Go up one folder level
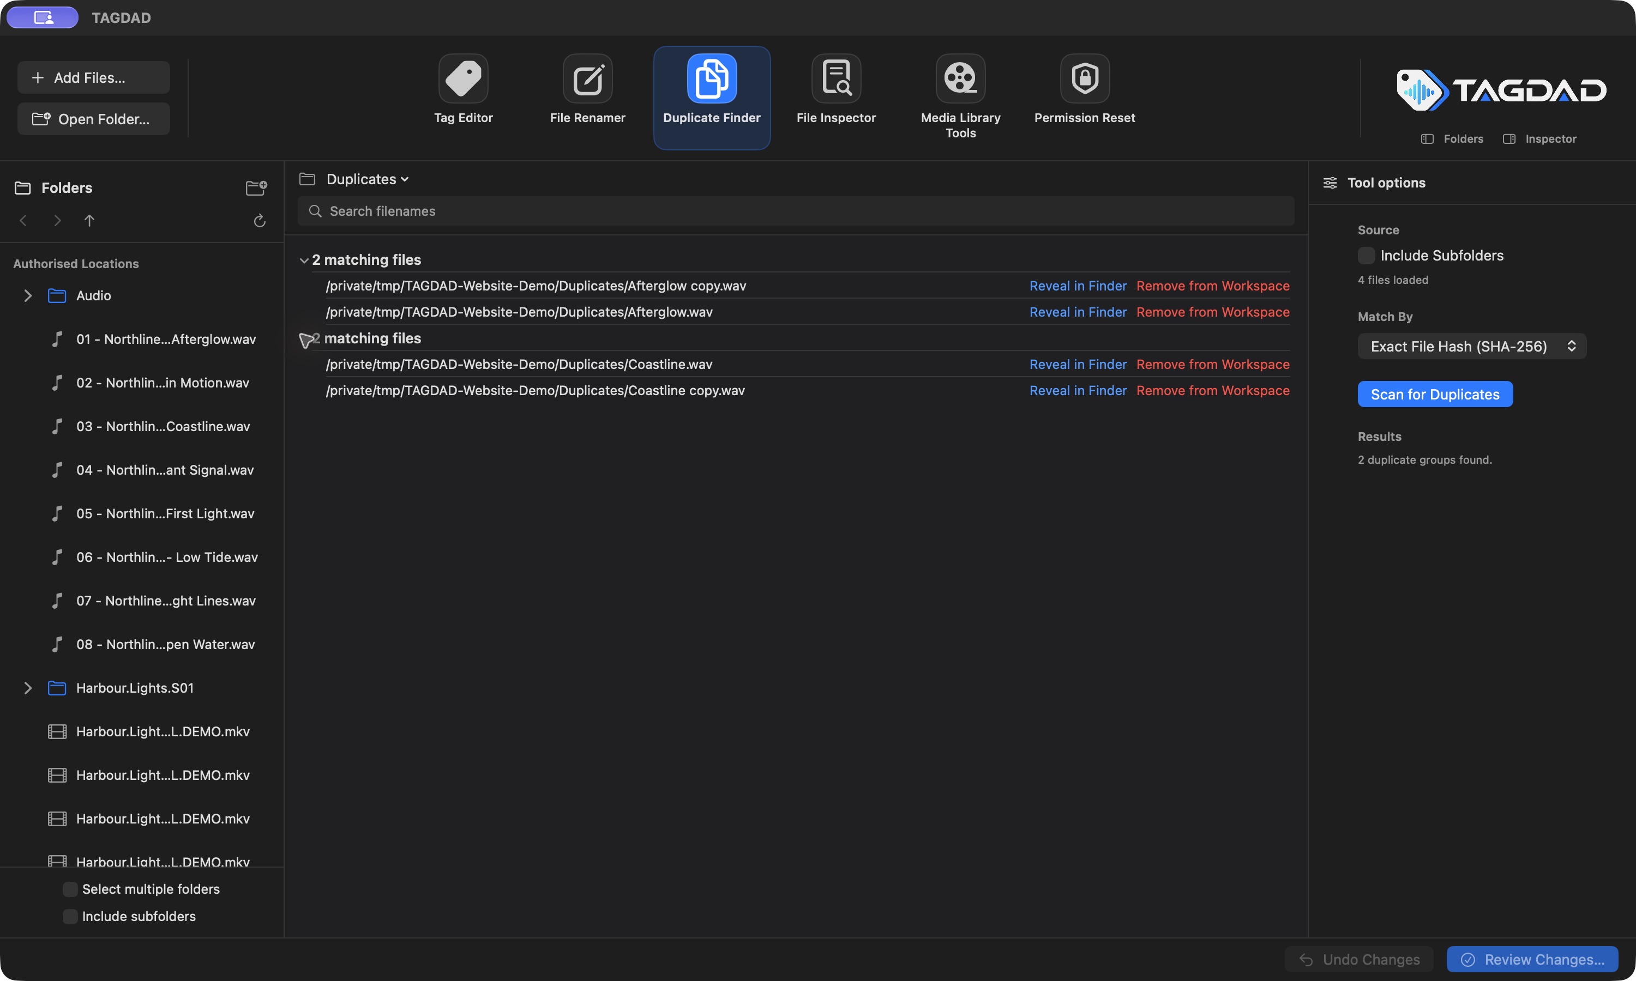1636x981 pixels. point(89,220)
